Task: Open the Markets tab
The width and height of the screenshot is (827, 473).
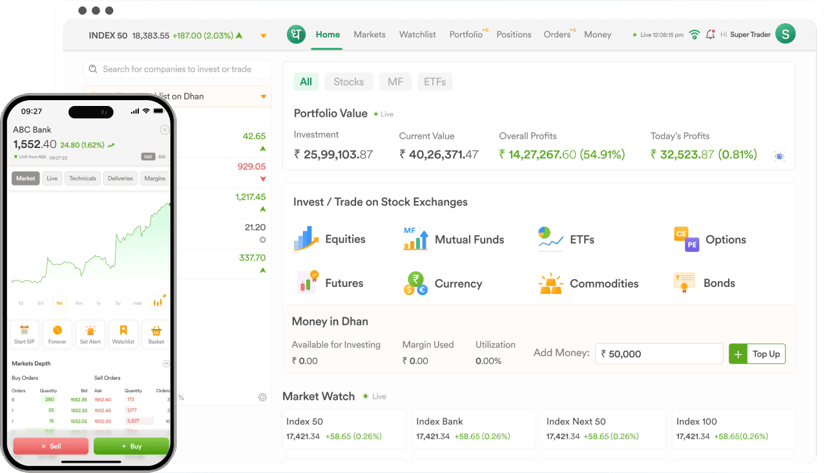Action: 370,35
